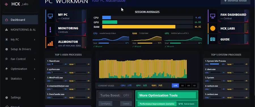Click the CPU TEMP bar showing 40°C
This screenshot has height=107, width=255.
click(111, 43)
